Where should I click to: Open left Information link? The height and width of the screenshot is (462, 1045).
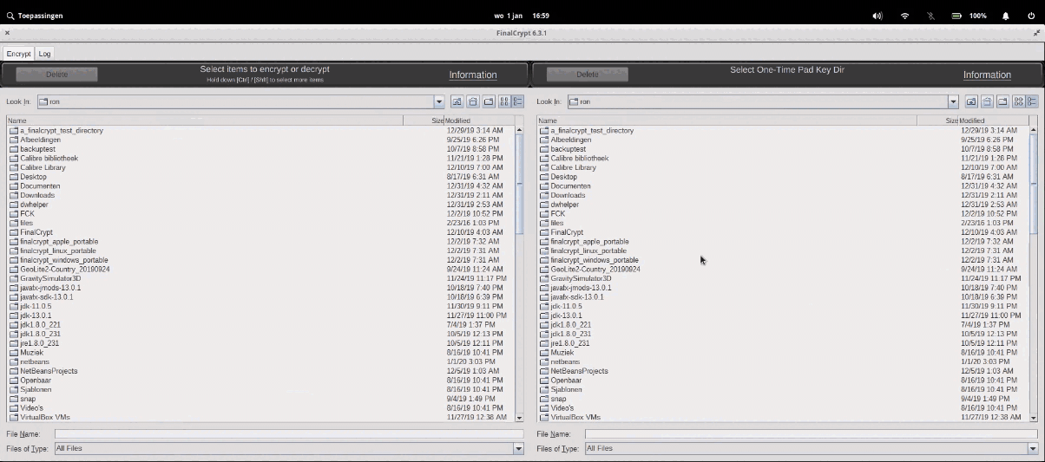(x=473, y=75)
